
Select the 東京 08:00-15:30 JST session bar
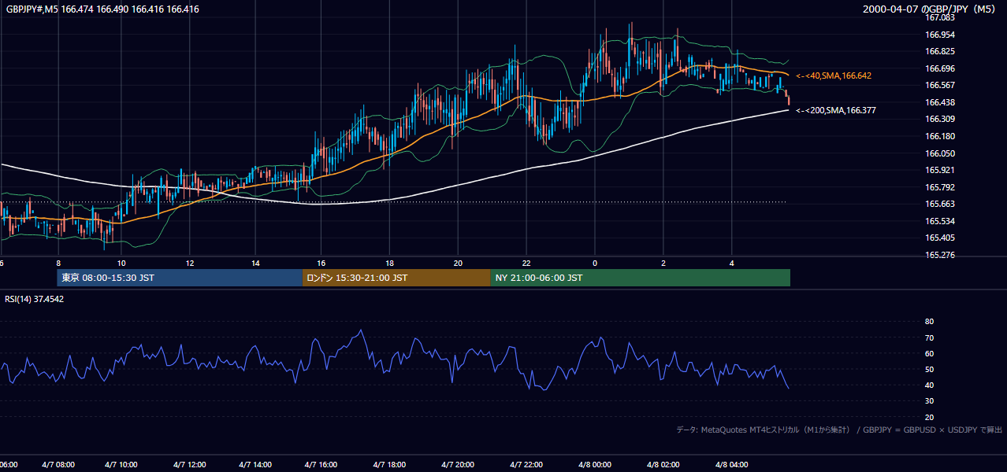180,278
